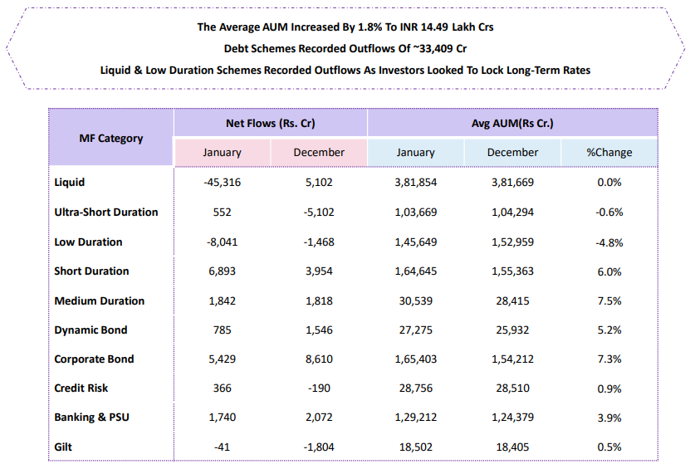695x469 pixels.
Task: Select Gilt December flow '-1,804'
Action: pyautogui.click(x=319, y=447)
